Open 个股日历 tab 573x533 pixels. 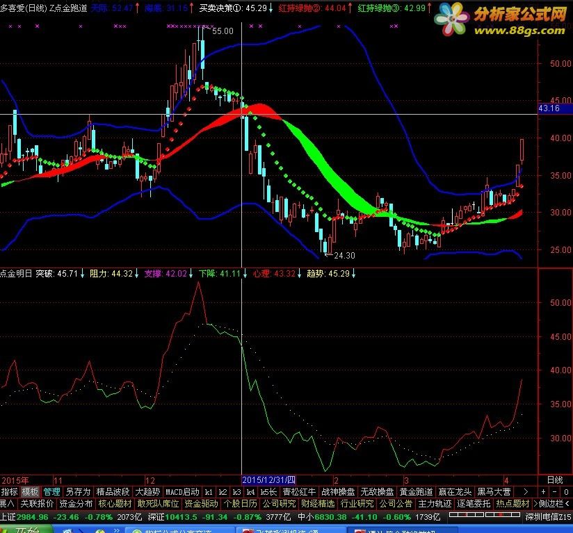click(x=241, y=503)
